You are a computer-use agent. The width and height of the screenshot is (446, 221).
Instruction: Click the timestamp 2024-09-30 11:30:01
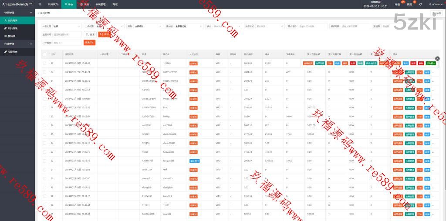(375, 6)
